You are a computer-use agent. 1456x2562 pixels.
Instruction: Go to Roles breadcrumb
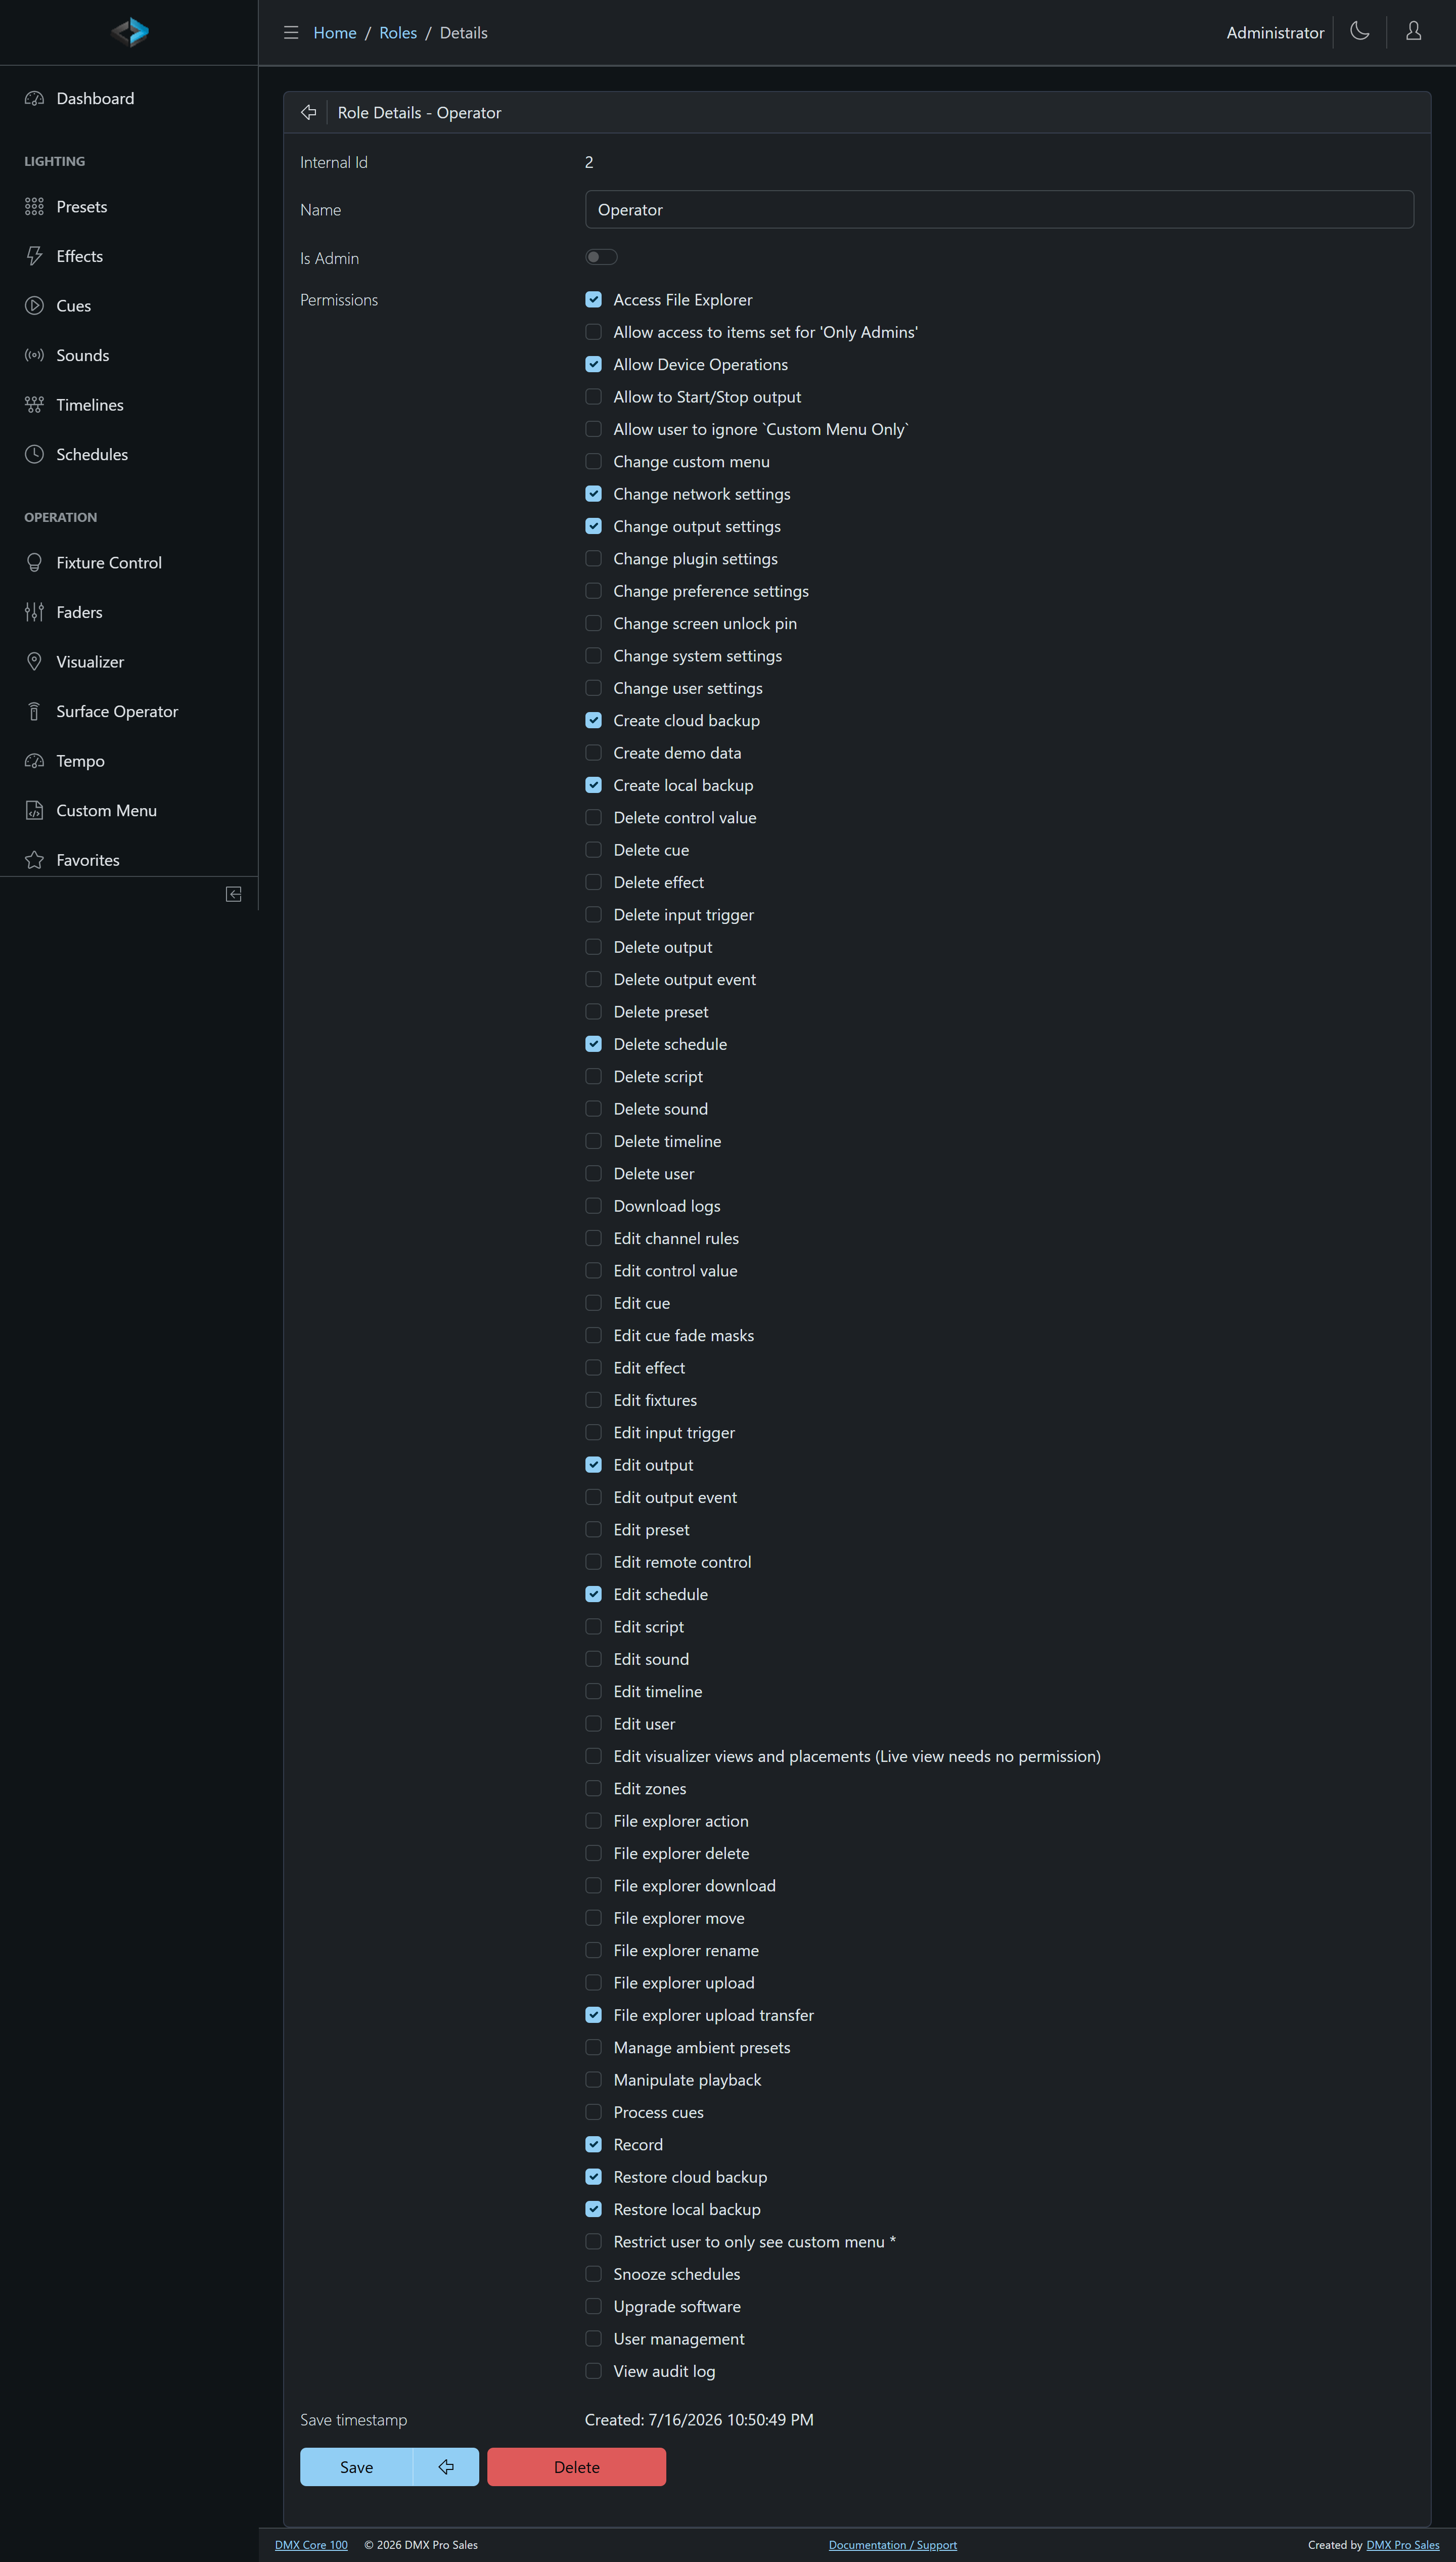click(398, 33)
